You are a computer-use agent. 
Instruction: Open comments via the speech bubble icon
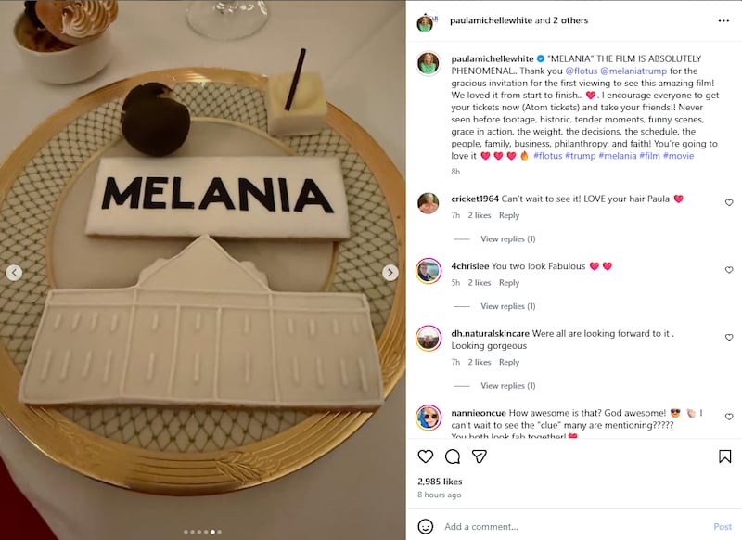click(x=452, y=456)
